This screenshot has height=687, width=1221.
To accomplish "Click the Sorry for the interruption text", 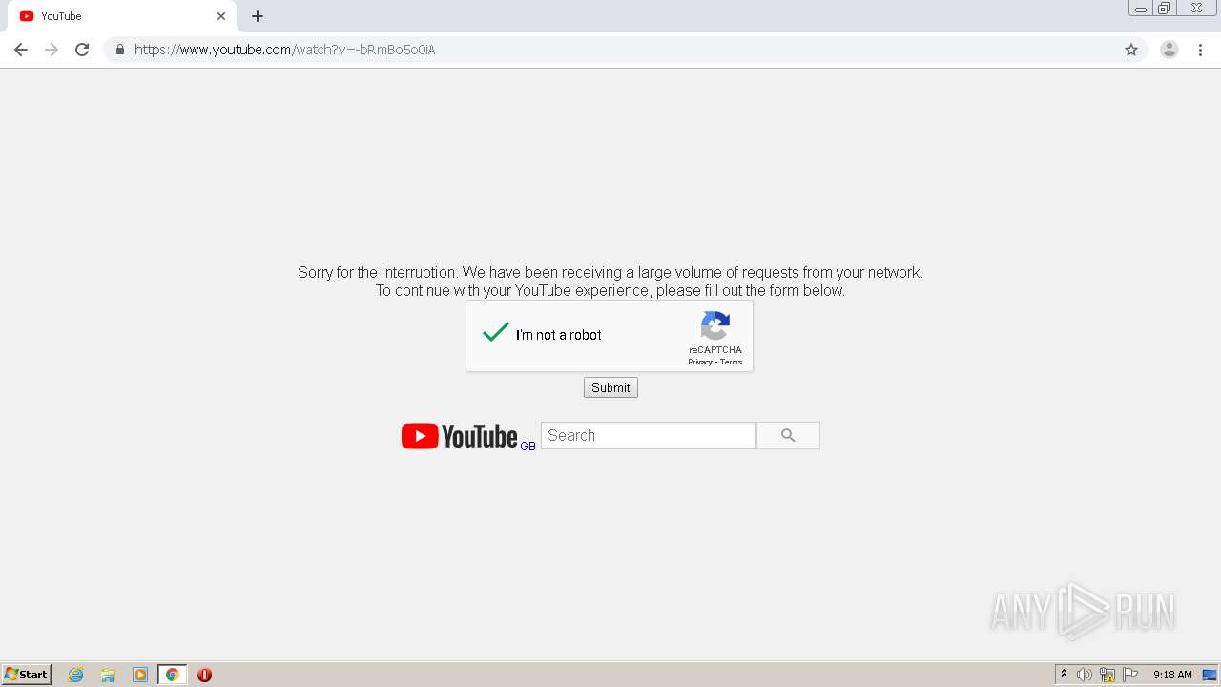I will pos(610,272).
